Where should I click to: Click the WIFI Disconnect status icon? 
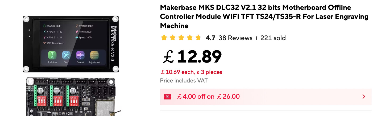pos(44,43)
